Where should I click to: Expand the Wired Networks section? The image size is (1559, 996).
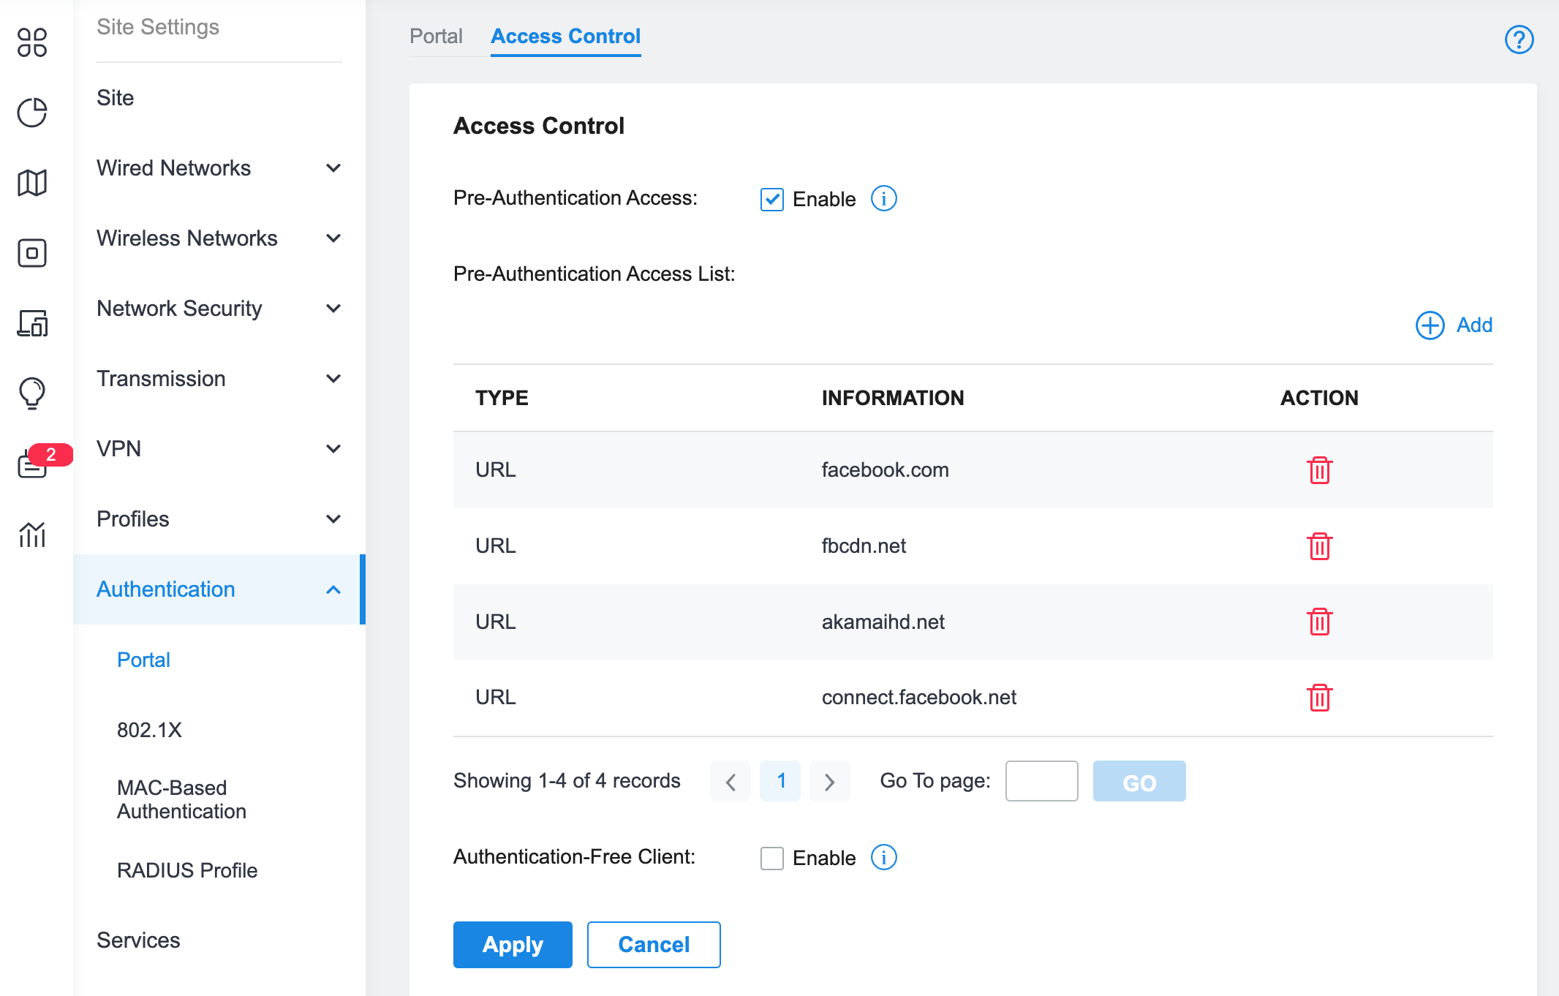(218, 168)
